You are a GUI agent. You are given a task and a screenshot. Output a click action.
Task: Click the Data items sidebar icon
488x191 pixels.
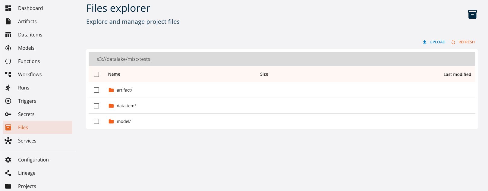(8, 35)
